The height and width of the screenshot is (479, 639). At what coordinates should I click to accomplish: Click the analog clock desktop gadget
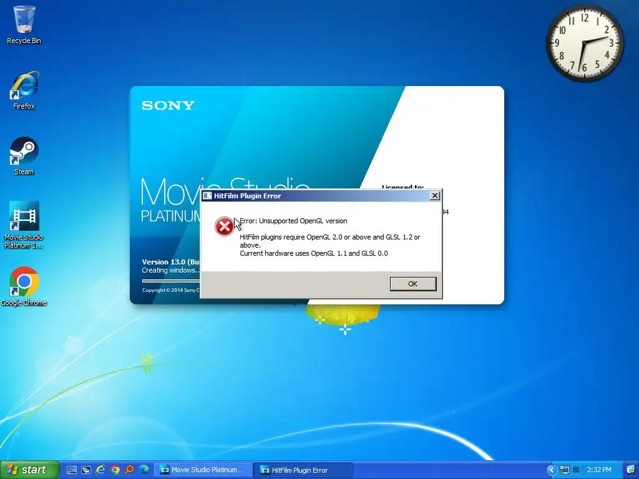pos(584,43)
